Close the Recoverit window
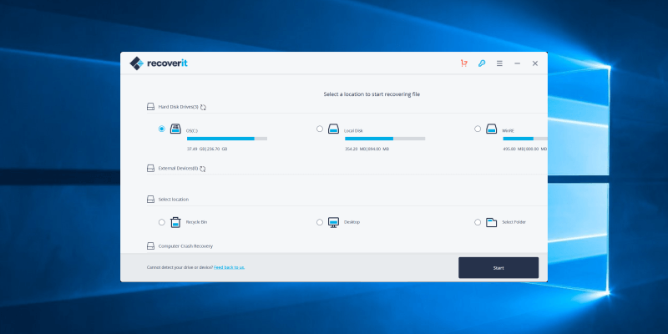The width and height of the screenshot is (668, 334). click(535, 63)
